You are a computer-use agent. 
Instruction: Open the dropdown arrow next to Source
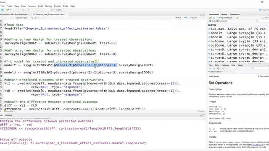tap(200, 18)
